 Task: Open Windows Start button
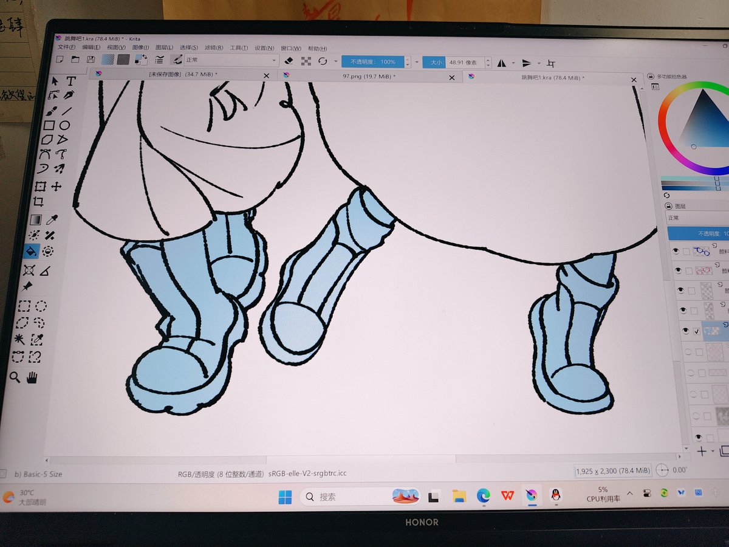pos(285,497)
